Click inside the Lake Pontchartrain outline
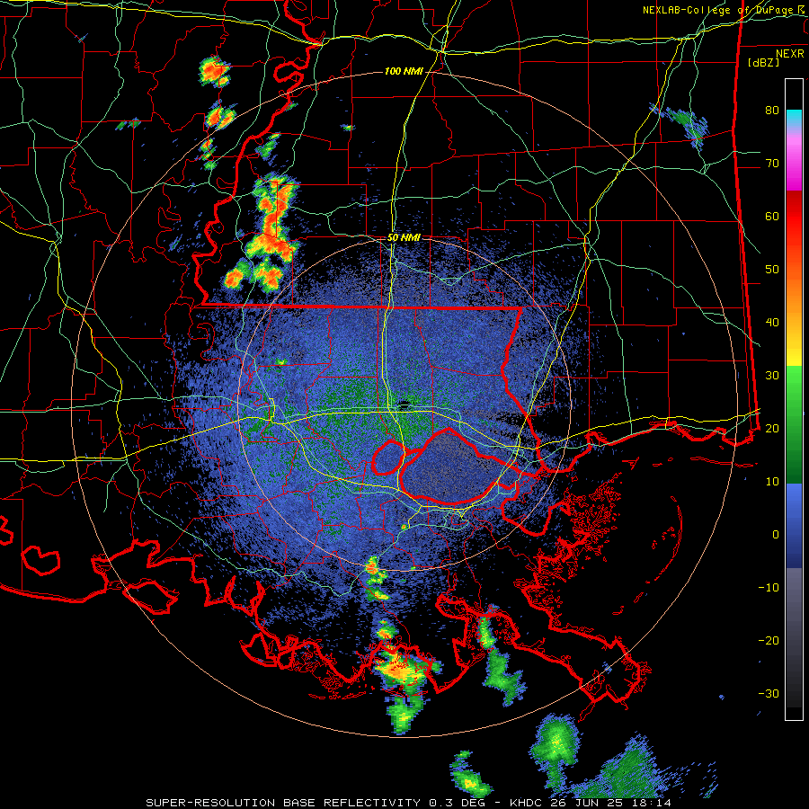 point(448,469)
